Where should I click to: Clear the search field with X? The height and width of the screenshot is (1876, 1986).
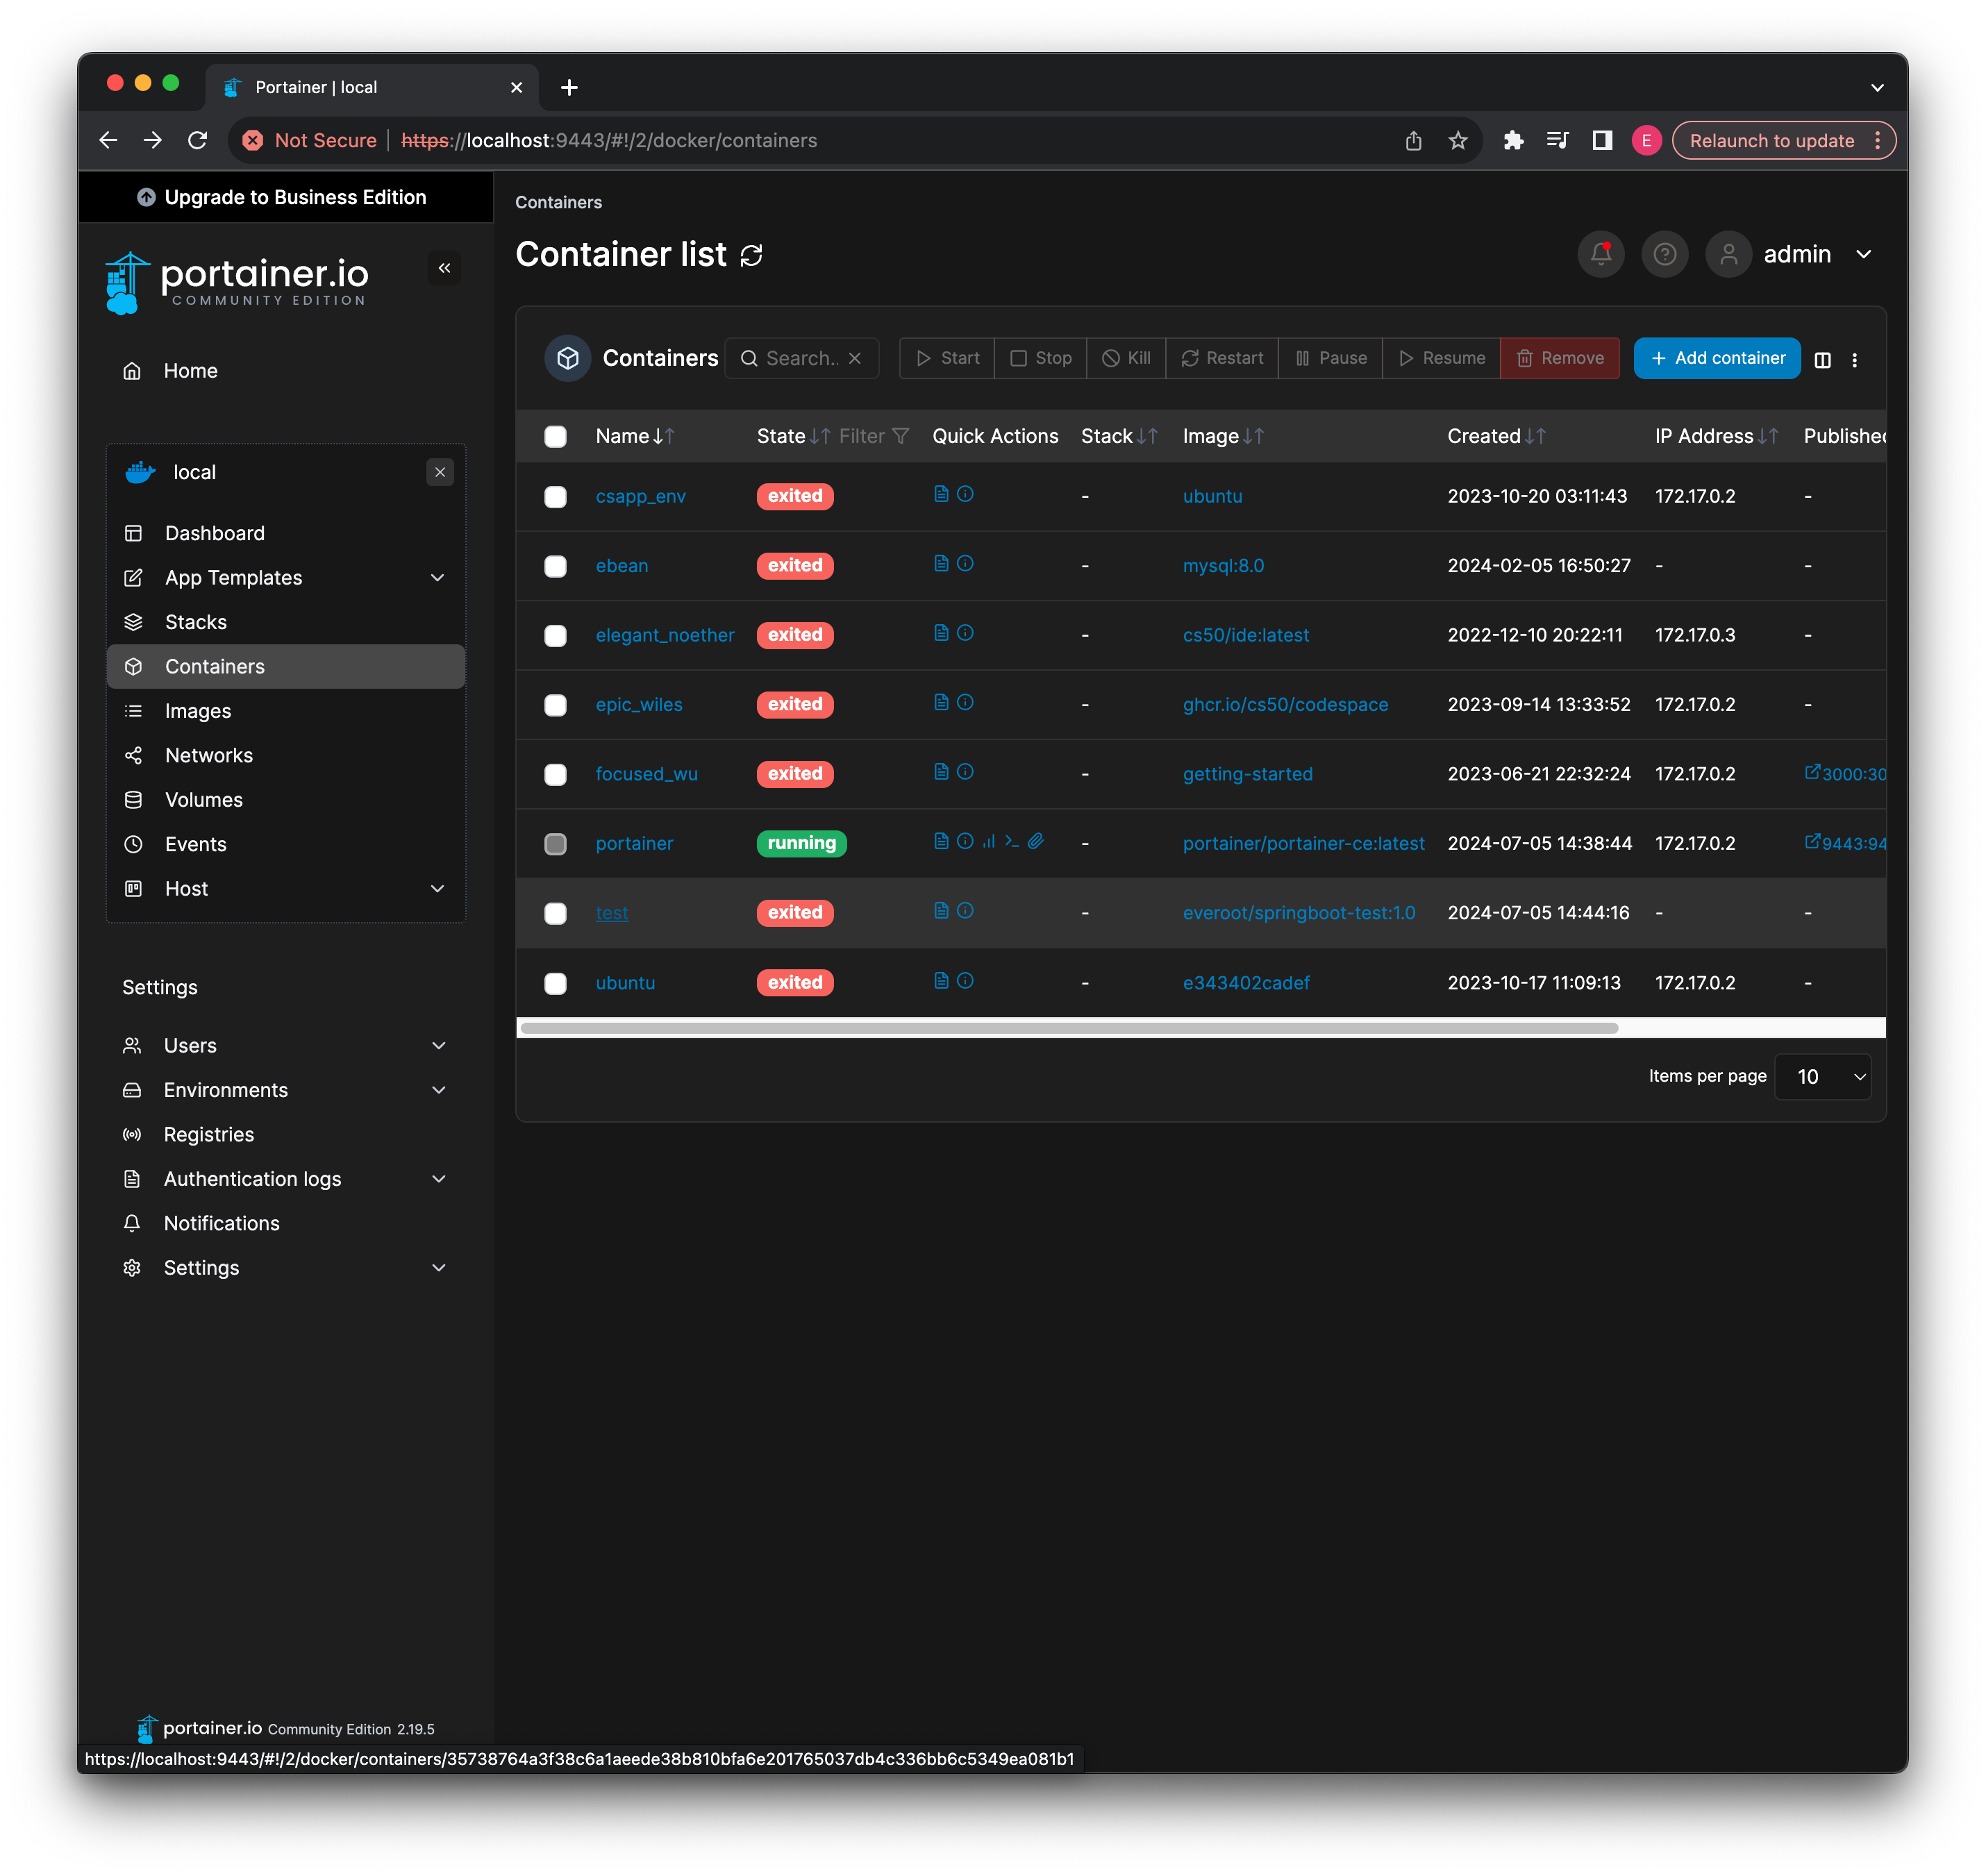855,358
